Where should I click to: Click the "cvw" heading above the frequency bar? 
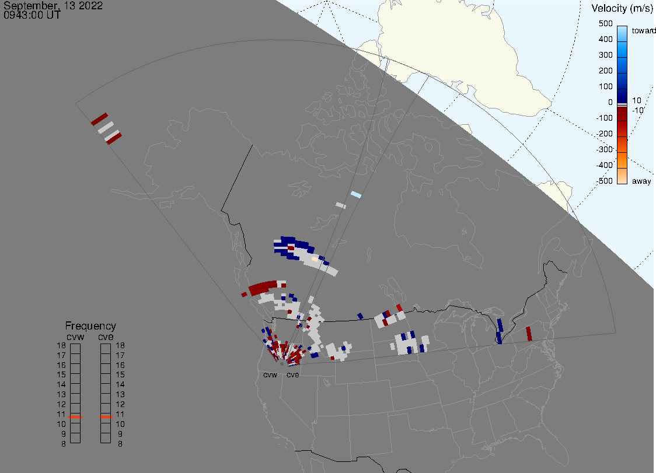[75, 337]
